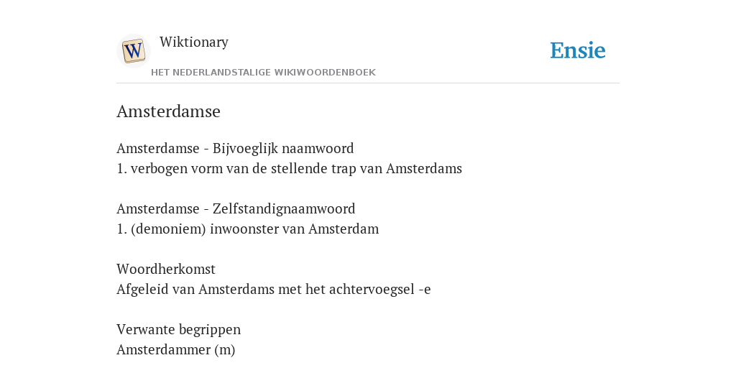Click the Amsterdamse page heading
736x368 pixels.
click(168, 111)
